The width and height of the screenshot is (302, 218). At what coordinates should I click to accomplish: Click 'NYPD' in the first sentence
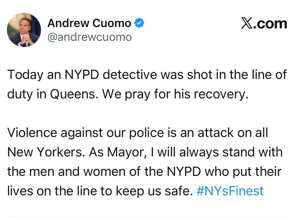[82, 74]
